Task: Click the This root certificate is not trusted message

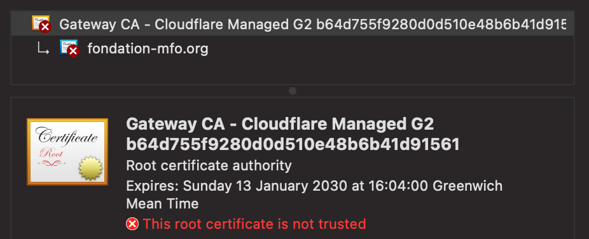Action: click(x=254, y=224)
